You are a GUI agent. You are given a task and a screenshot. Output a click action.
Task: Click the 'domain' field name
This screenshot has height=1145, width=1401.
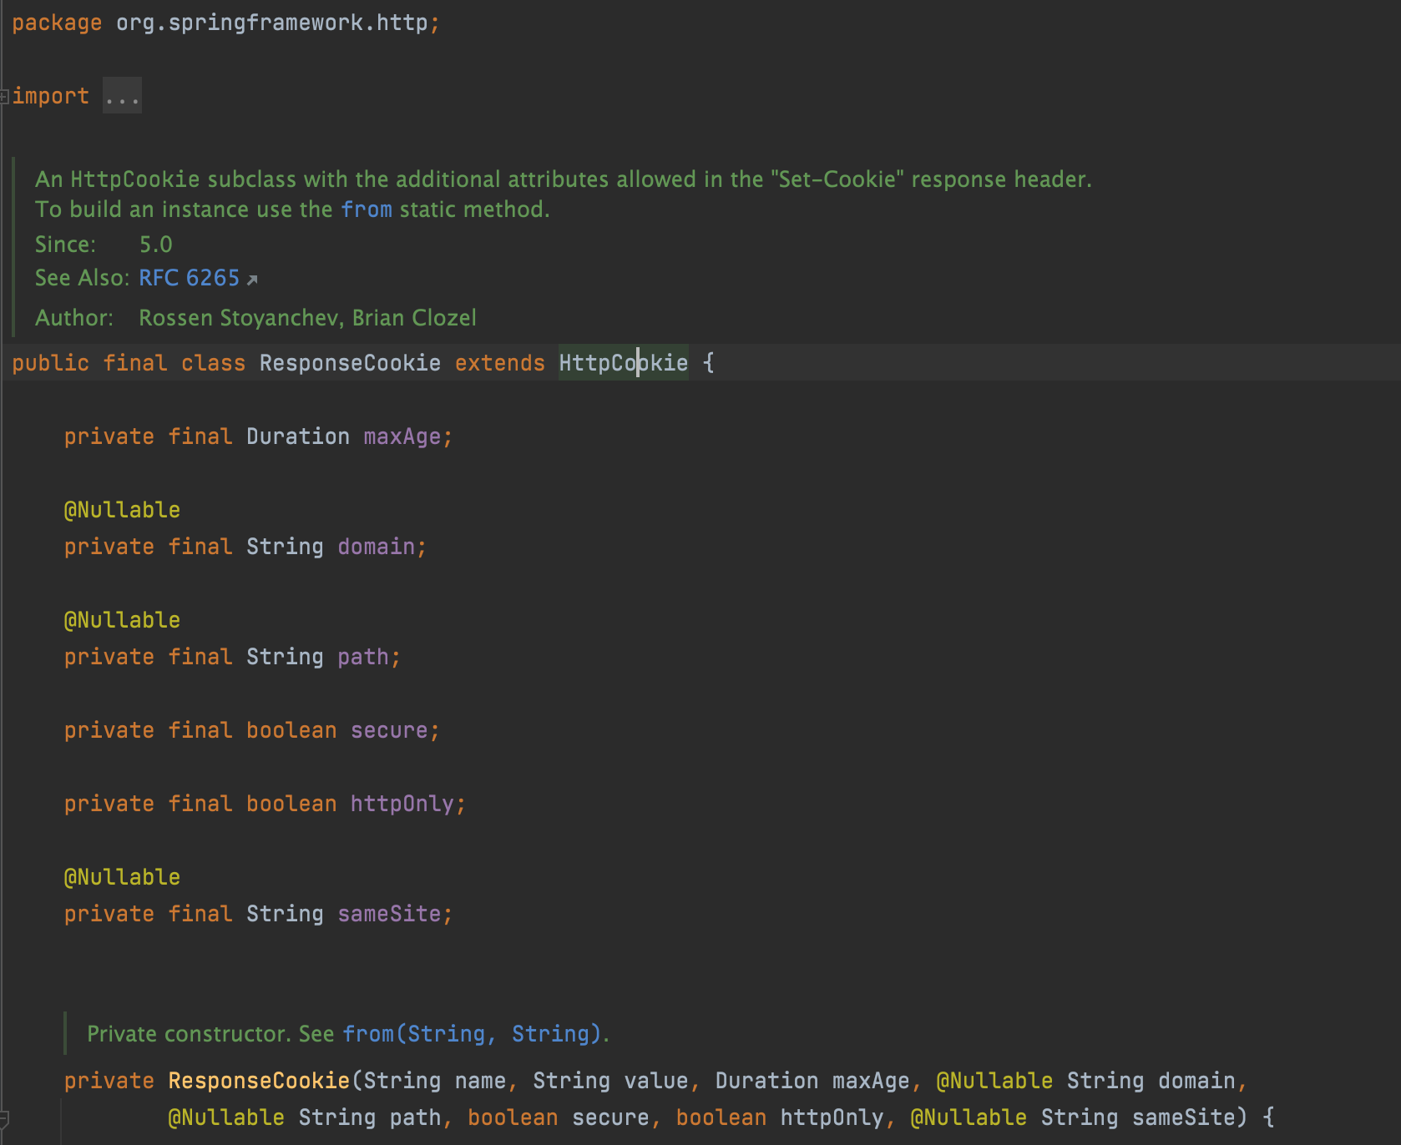click(376, 547)
